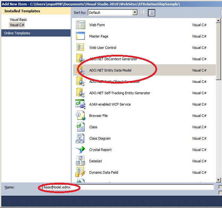Select the Master Page template icon
Image resolution: width=222 pixels, height=208 pixels.
pyautogui.click(x=80, y=36)
